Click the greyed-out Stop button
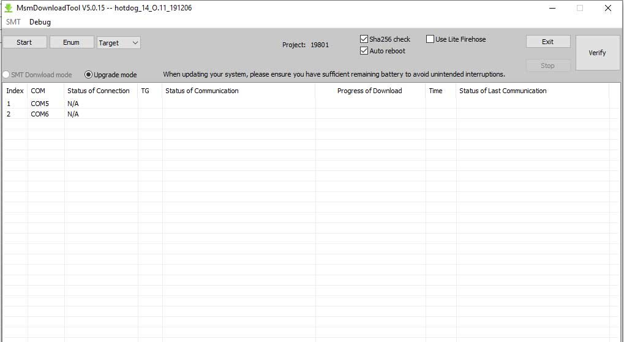This screenshot has width=624, height=342. coord(548,66)
